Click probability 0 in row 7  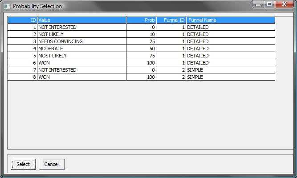click(x=141, y=70)
